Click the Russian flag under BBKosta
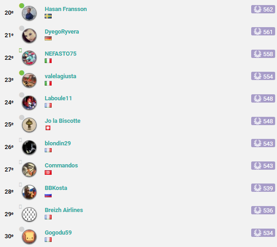 pos(48,195)
